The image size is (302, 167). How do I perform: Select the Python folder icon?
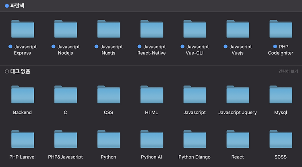coord(109,139)
